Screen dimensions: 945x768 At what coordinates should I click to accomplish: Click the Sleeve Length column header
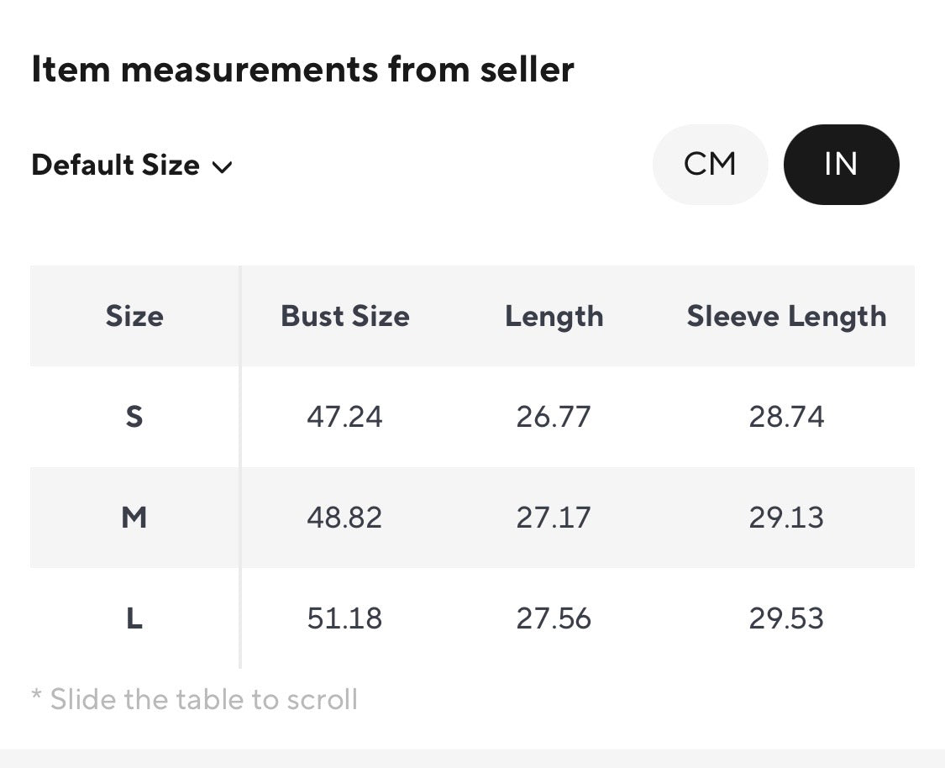click(x=786, y=317)
